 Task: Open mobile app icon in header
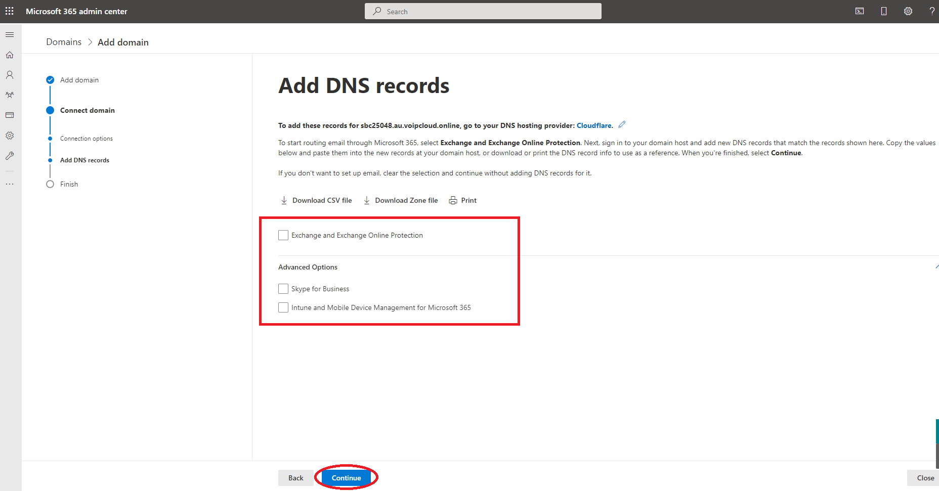click(x=884, y=11)
